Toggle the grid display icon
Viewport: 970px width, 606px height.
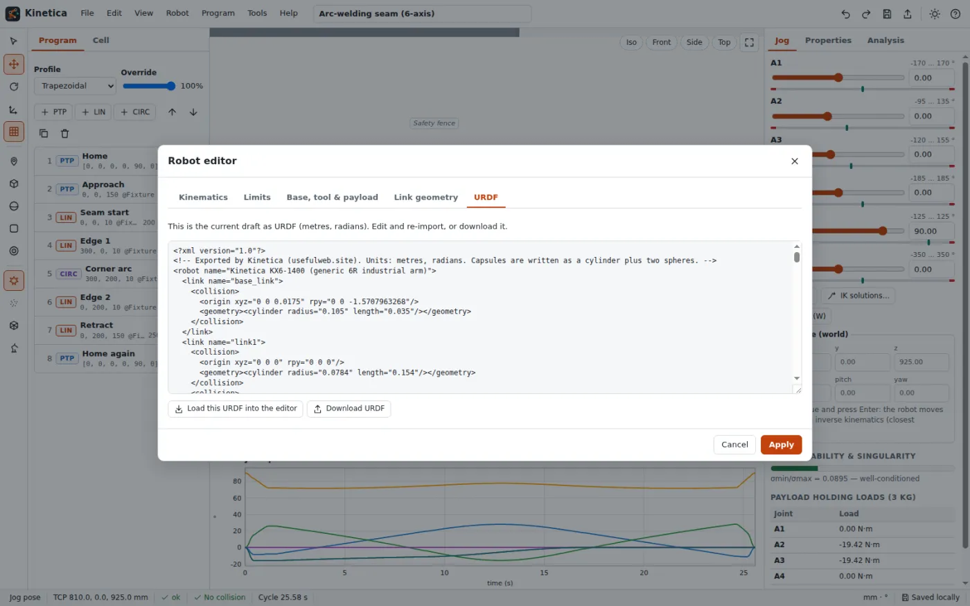click(x=13, y=132)
